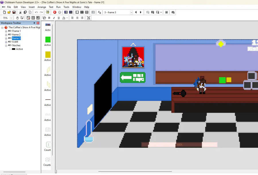
Task: Create a new application with New icon
Action: 4,12
